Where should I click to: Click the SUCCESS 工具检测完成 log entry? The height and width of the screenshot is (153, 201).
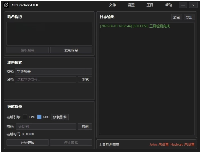point(135,26)
